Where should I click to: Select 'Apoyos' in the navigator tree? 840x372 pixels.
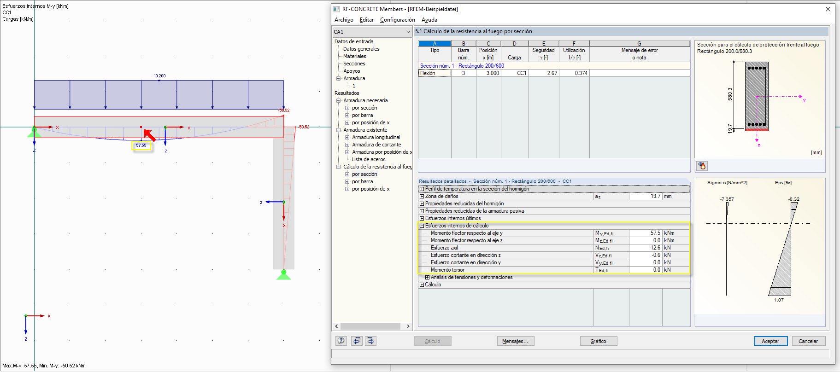[352, 71]
